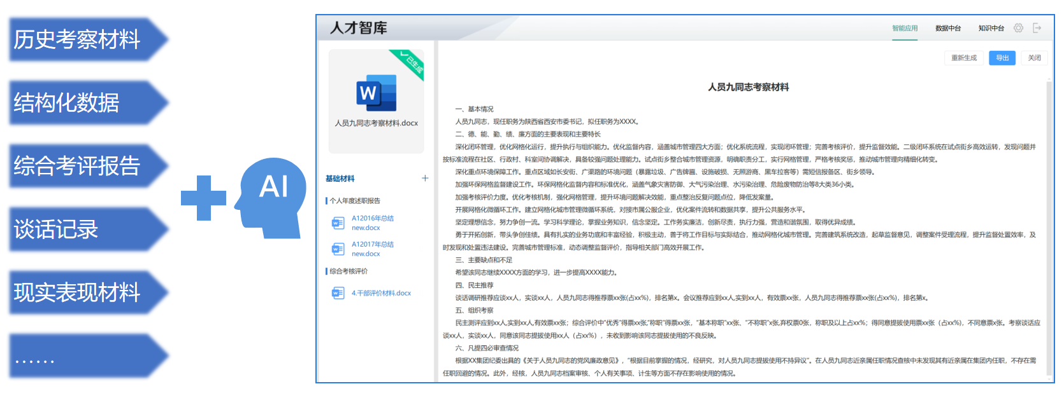Click the 谈话记录 arrow label

(x=89, y=229)
